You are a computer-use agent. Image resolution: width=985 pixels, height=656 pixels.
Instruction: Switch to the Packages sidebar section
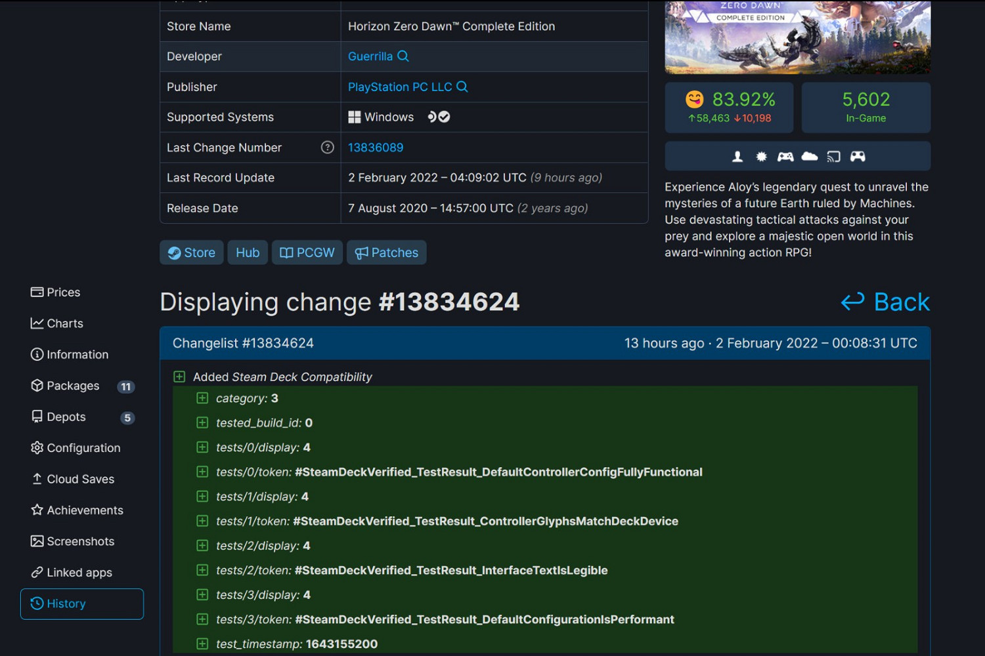tap(73, 386)
